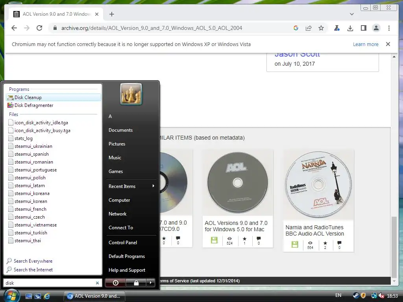Open Default Programs from start menu
The height and width of the screenshot is (302, 403).
[x=127, y=256]
